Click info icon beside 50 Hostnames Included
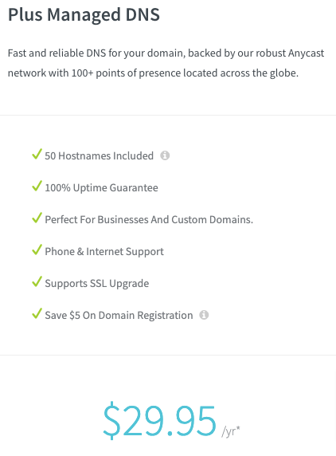The width and height of the screenshot is (336, 456). 165,155
